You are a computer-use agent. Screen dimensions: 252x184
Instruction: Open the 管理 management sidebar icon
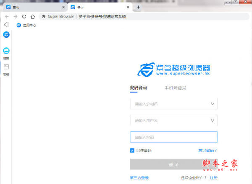coord(6,70)
